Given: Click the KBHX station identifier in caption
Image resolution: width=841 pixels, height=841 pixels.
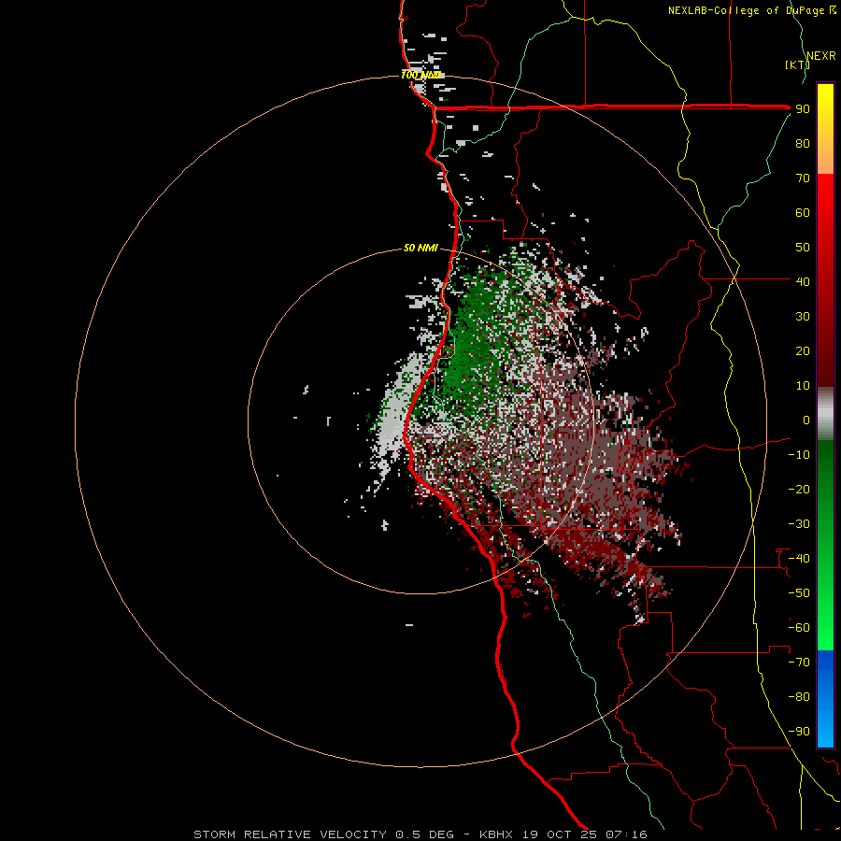Looking at the screenshot, I should pos(496,834).
